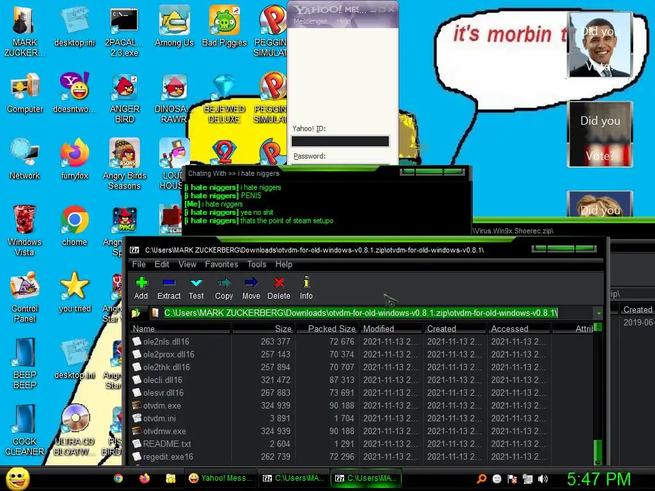
Task: Select the otvdm.ini file row
Action: coord(361,418)
